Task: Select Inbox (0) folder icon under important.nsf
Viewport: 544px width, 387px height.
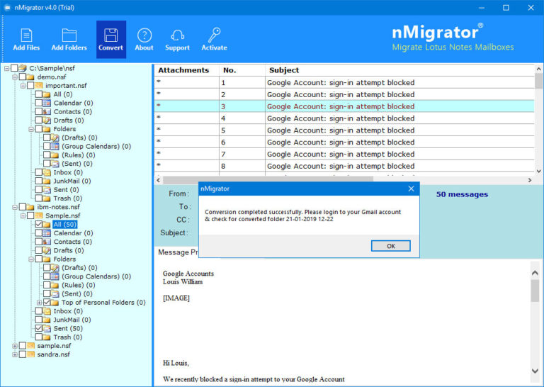Action: (47, 172)
